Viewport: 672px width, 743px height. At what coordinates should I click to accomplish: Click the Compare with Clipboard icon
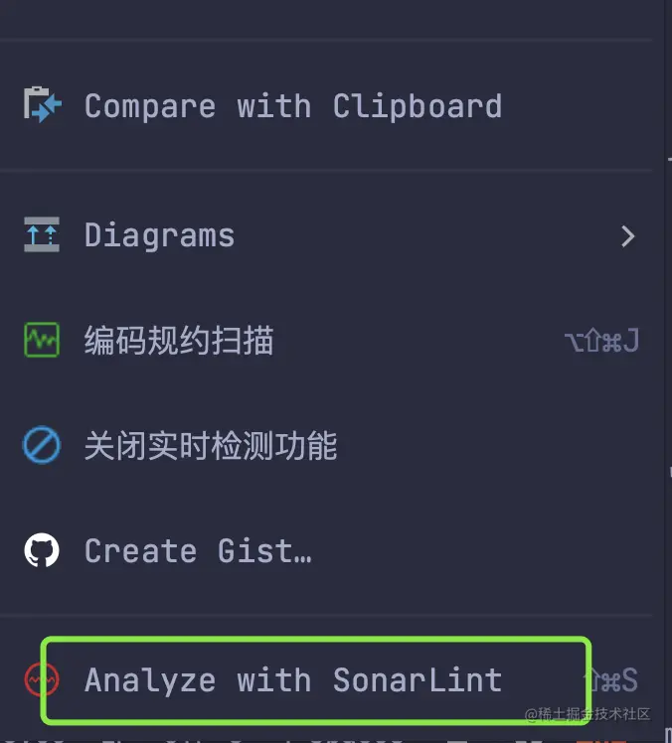(42, 104)
